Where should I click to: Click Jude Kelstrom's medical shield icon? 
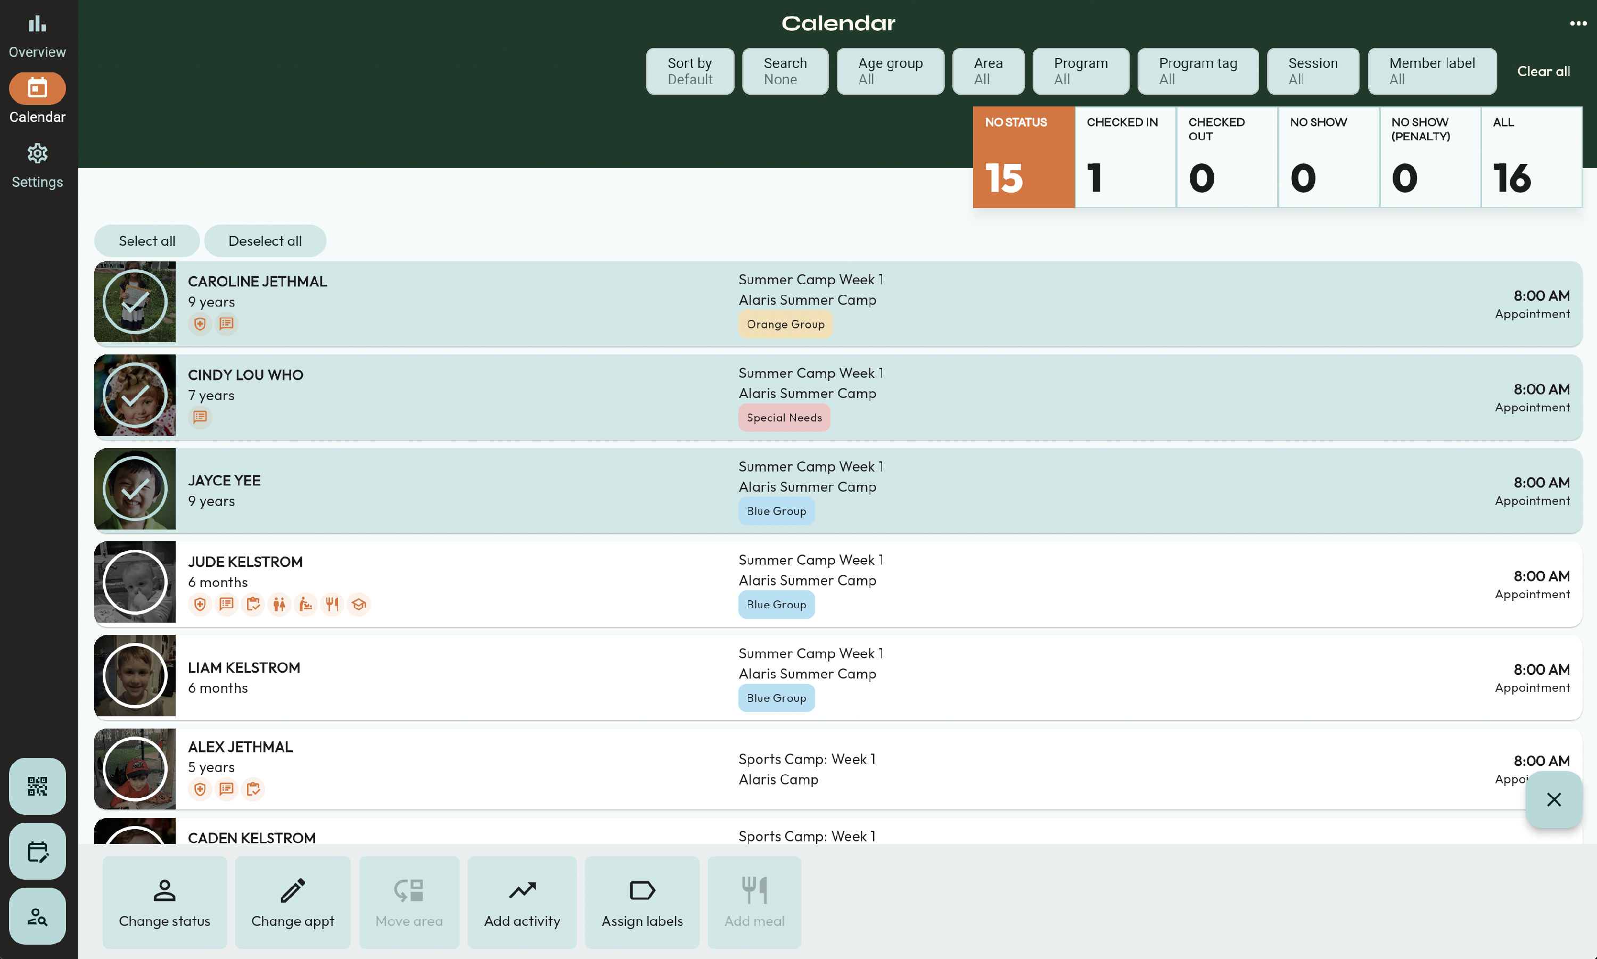tap(200, 604)
